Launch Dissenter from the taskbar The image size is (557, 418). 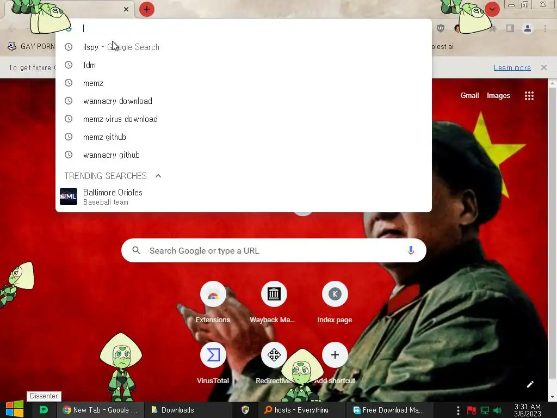[x=44, y=410]
